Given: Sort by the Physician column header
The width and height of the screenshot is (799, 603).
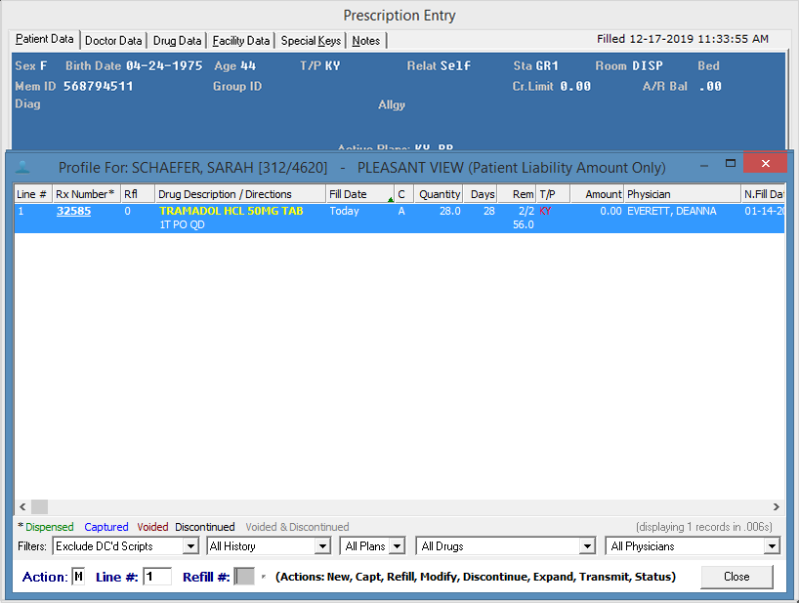Looking at the screenshot, I should 681,194.
